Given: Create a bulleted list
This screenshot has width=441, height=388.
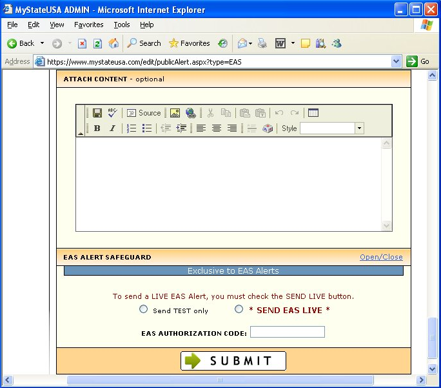Looking at the screenshot, I should [x=147, y=128].
